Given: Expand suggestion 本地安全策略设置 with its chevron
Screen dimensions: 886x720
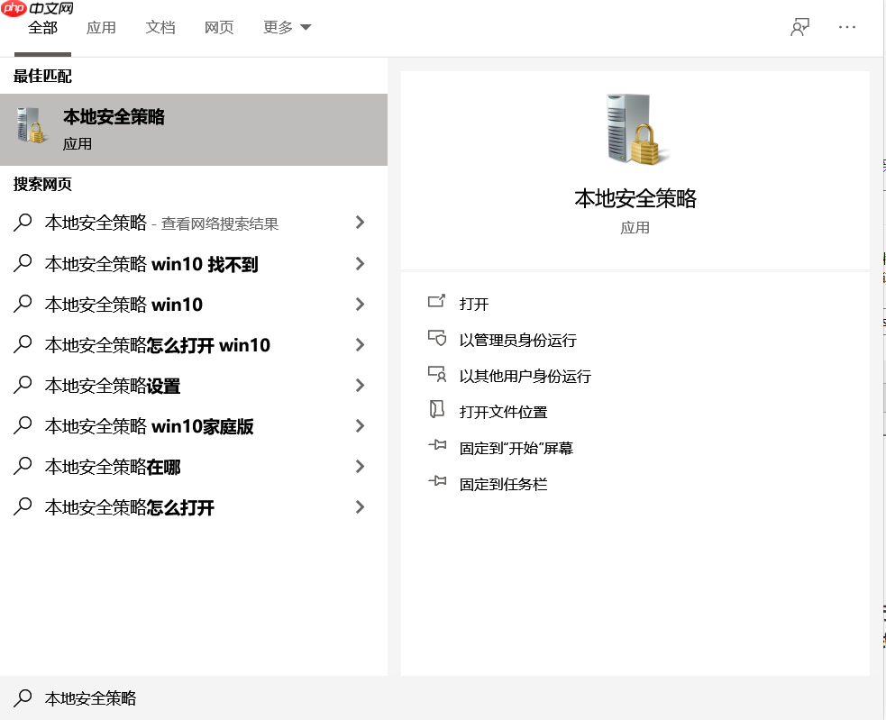Looking at the screenshot, I should point(360,385).
